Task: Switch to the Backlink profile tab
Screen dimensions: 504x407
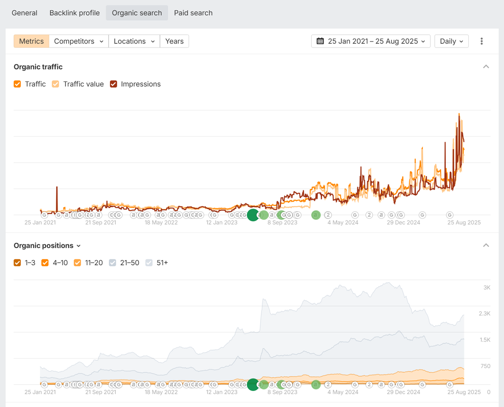Action: pyautogui.click(x=75, y=13)
